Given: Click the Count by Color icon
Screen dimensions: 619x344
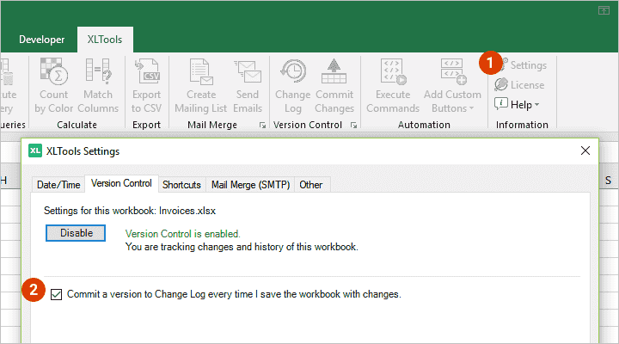Looking at the screenshot, I should pyautogui.click(x=54, y=71).
